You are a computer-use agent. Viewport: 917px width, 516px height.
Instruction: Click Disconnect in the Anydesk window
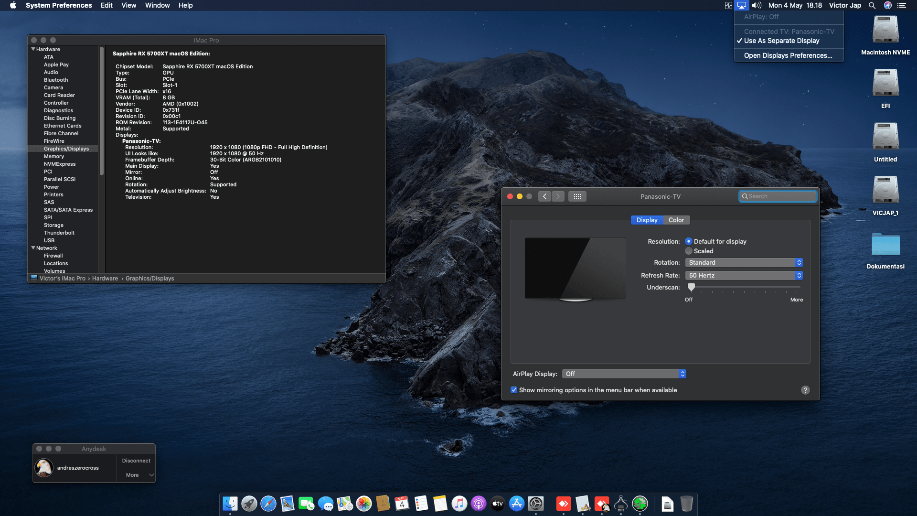pos(136,461)
